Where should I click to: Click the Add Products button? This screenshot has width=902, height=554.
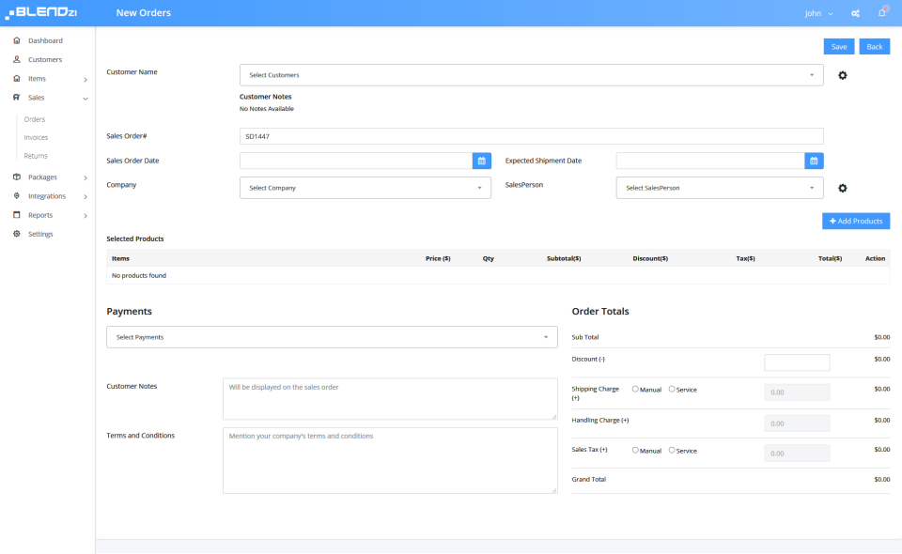[x=855, y=222]
